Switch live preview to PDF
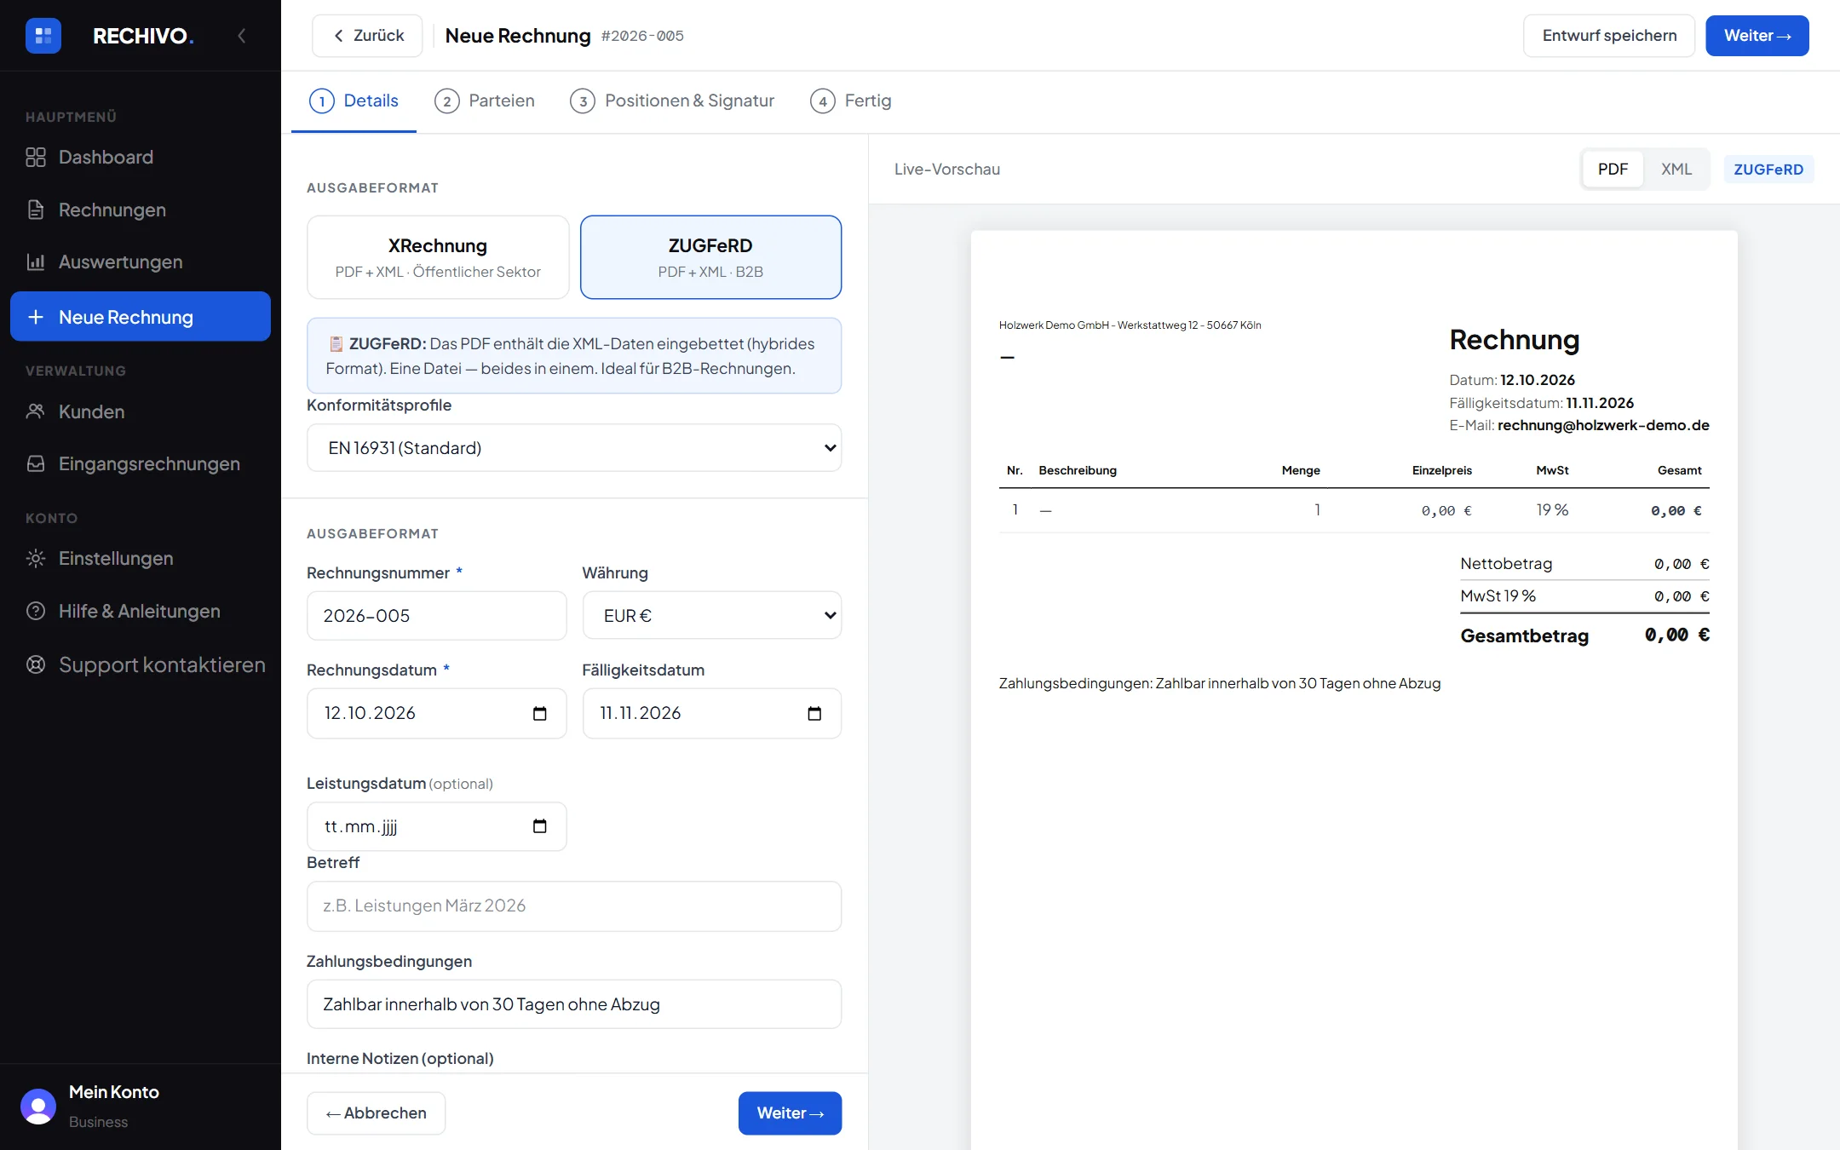 pyautogui.click(x=1613, y=169)
